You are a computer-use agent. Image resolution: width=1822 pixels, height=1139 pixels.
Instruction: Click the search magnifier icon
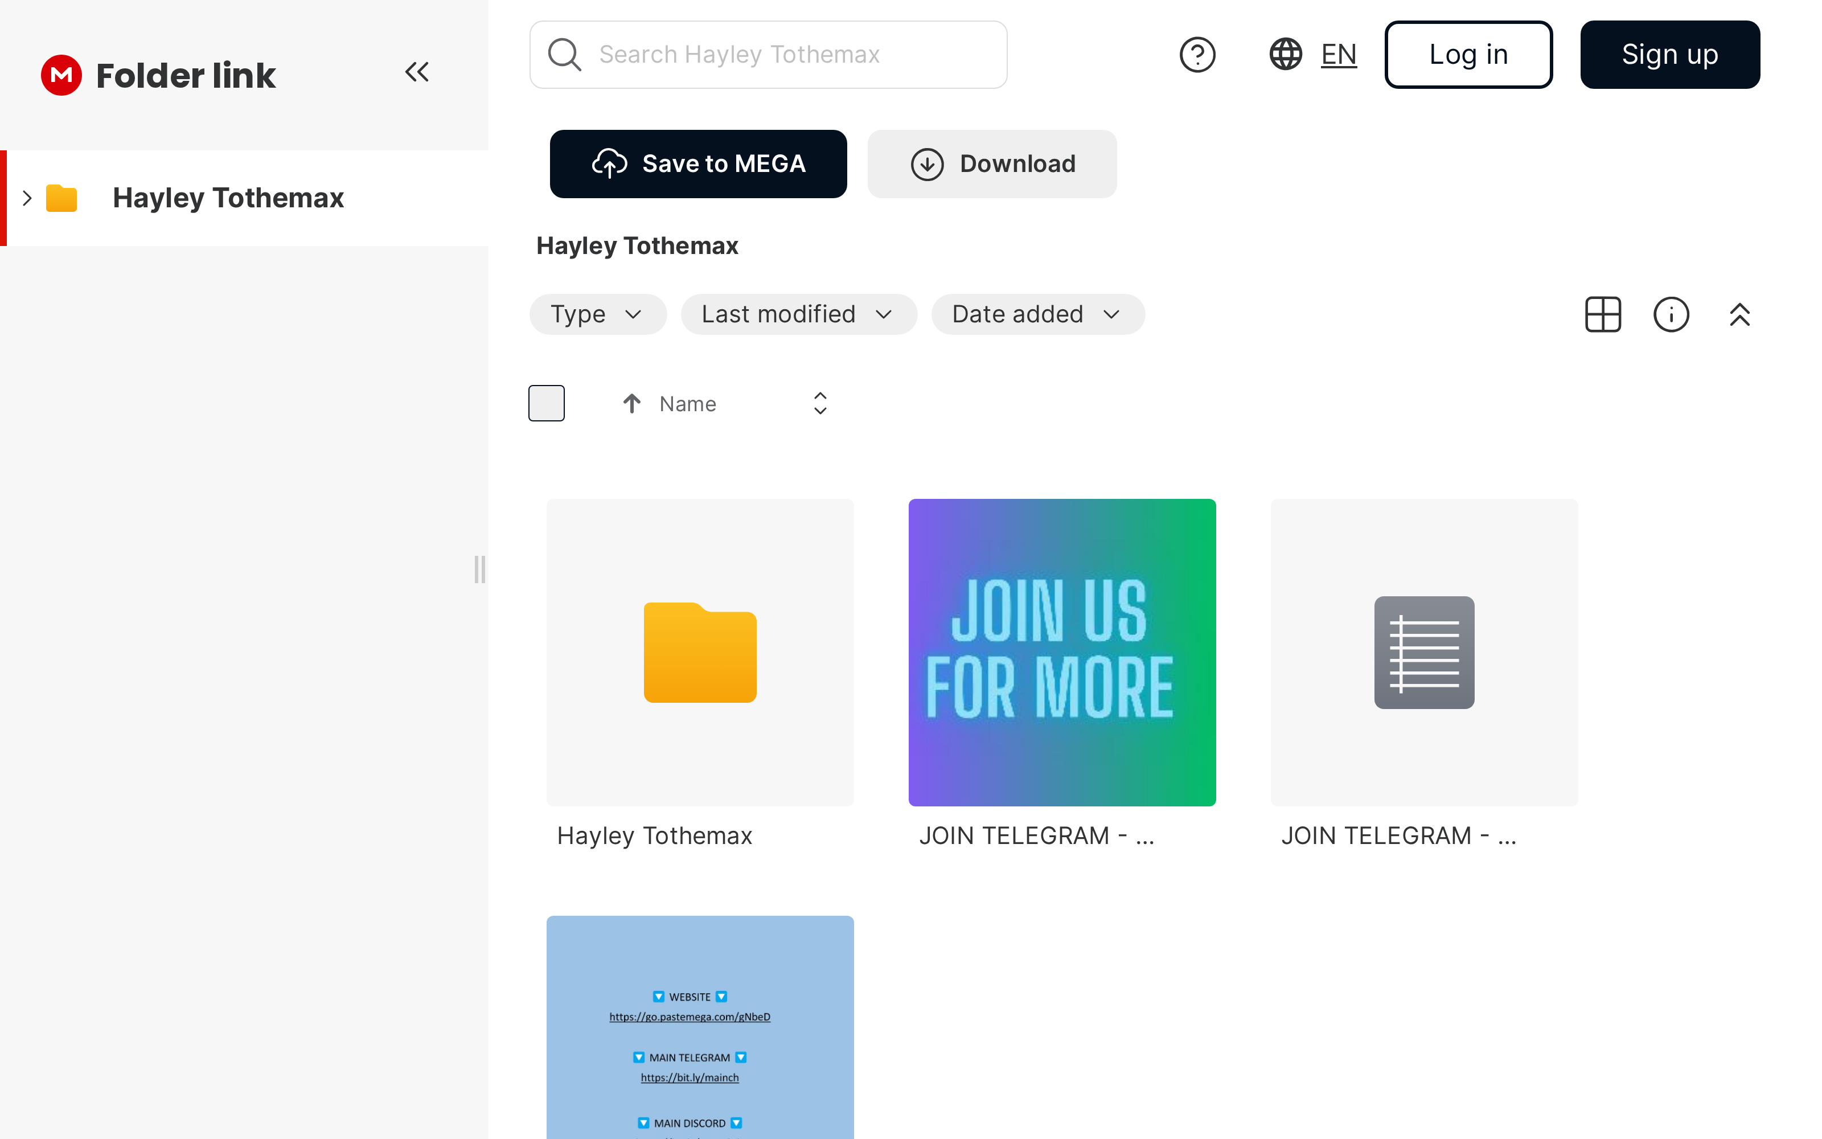[564, 54]
